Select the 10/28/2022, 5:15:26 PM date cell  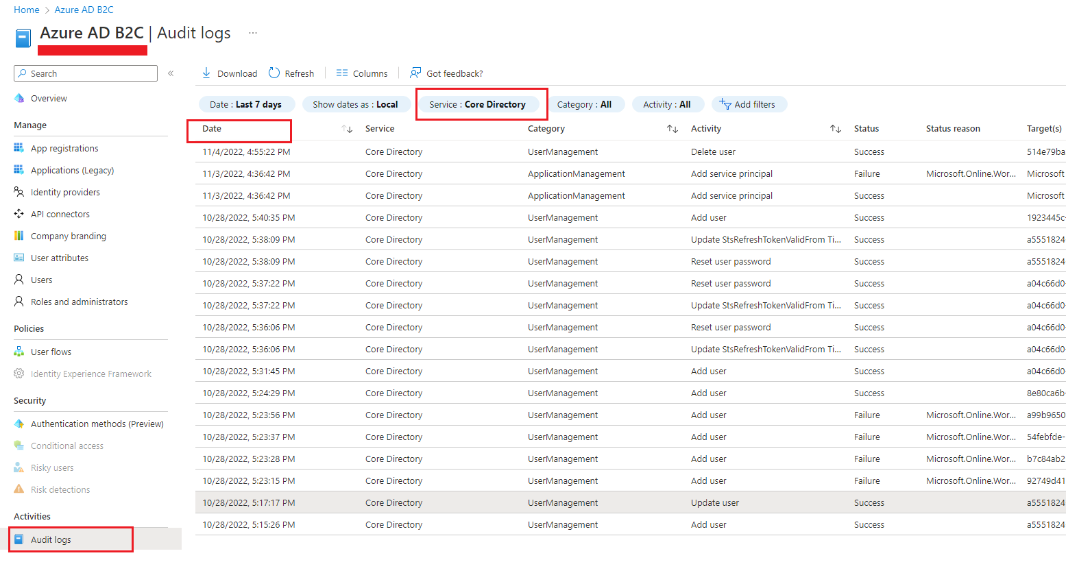point(249,524)
